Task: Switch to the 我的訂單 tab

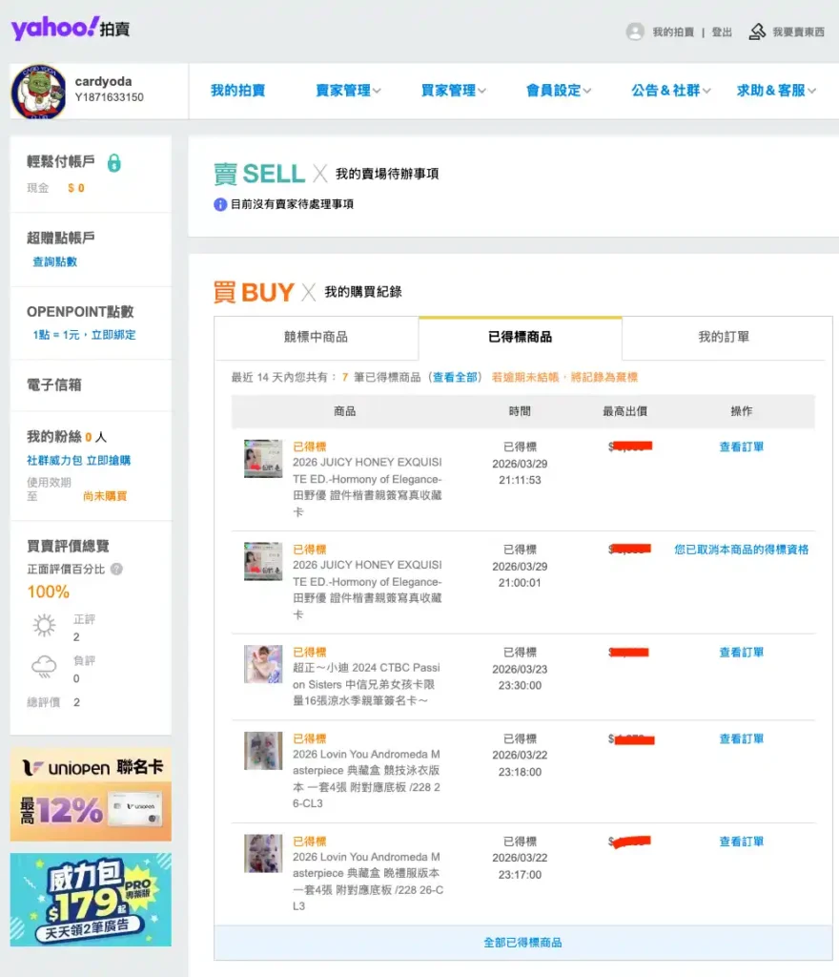Action: pyautogui.click(x=724, y=337)
